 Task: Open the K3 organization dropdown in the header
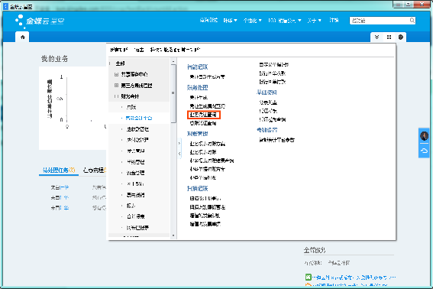click(x=284, y=21)
